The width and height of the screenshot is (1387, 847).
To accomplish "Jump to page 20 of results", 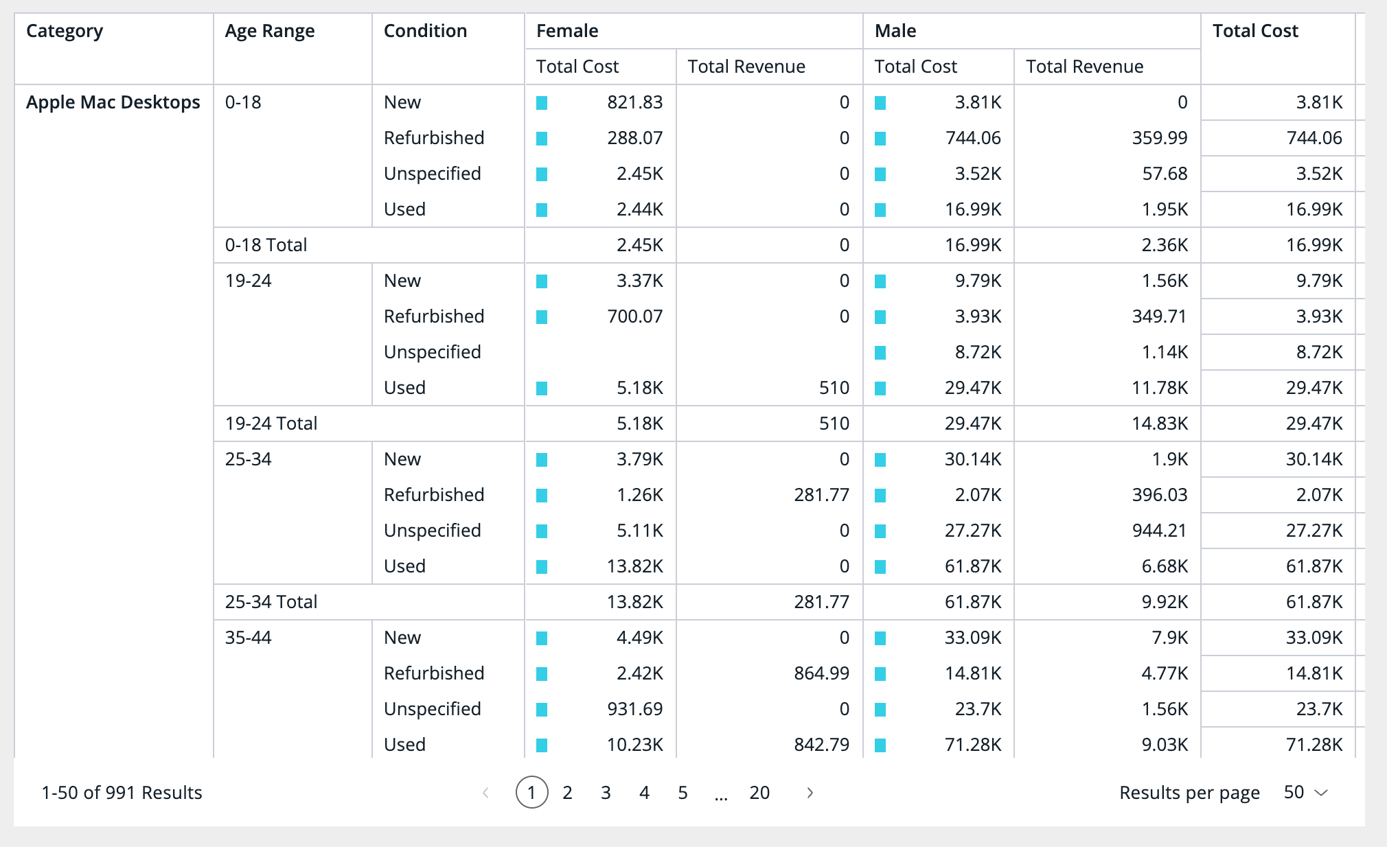I will coord(759,793).
